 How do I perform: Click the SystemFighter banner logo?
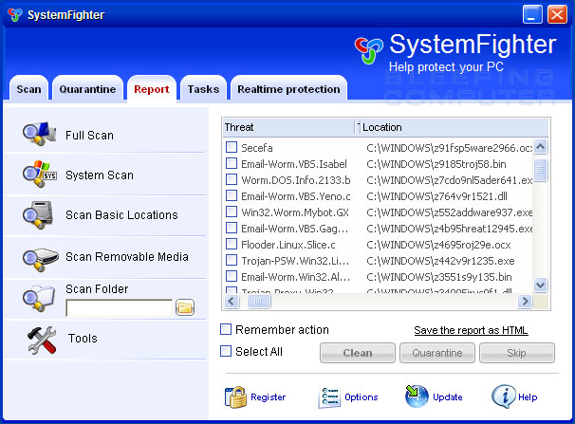(x=368, y=50)
